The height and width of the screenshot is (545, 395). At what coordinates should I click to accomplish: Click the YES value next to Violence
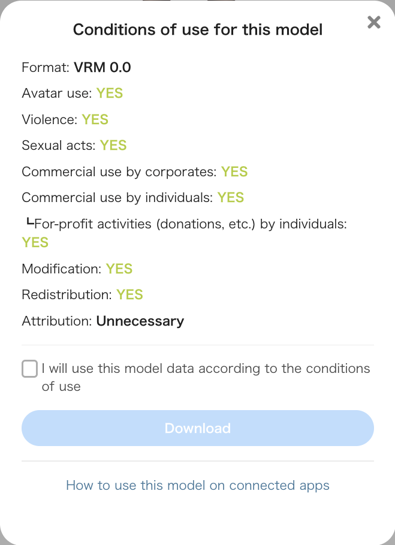[x=95, y=119]
